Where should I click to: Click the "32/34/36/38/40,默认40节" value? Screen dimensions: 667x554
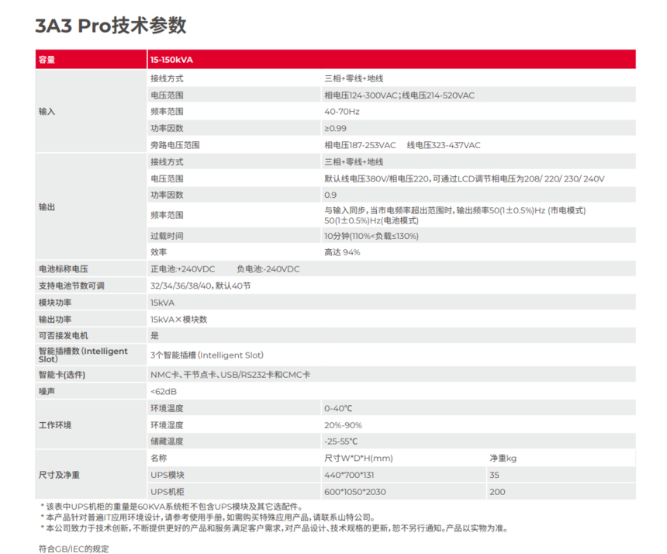[200, 286]
